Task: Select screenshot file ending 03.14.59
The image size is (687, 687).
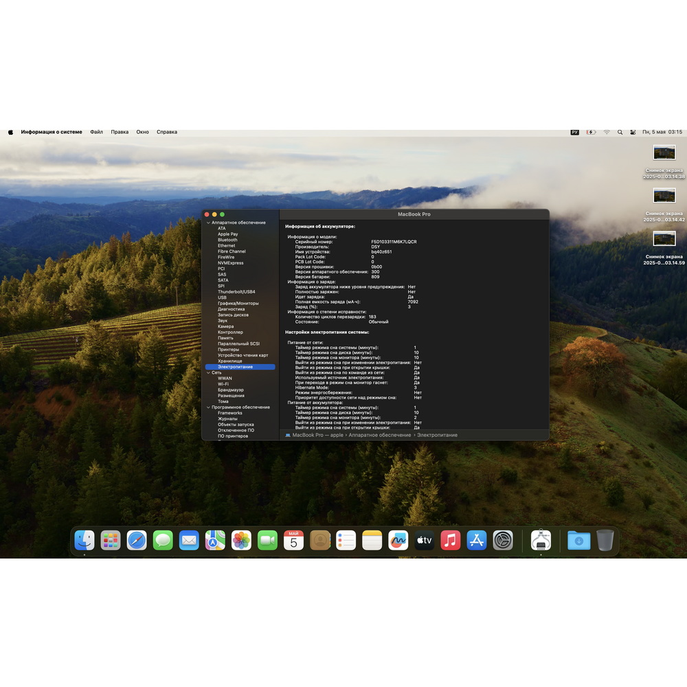Action: tap(664, 248)
